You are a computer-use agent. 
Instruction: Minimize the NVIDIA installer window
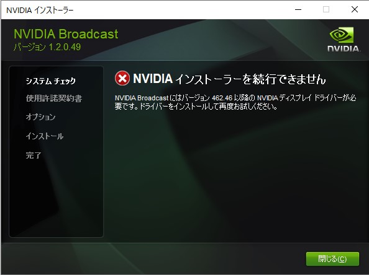(x=298, y=9)
